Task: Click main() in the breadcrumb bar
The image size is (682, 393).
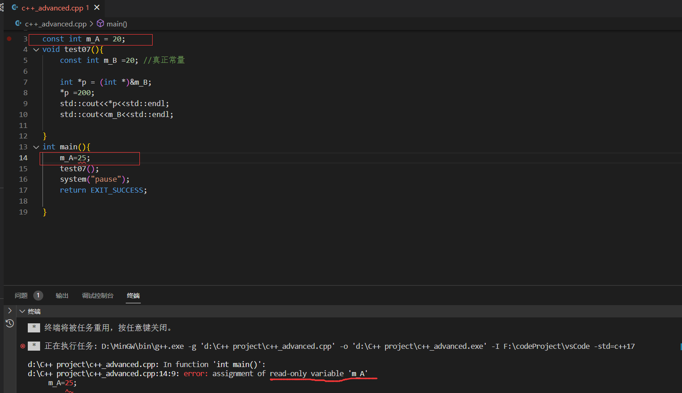Action: point(117,24)
